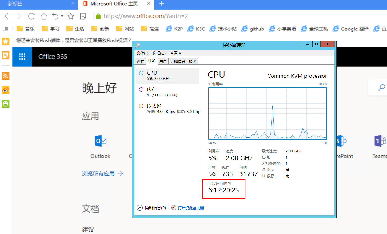Select the 以太网 performance item
Image resolution: width=387 pixels, height=234 pixels.
pyautogui.click(x=167, y=108)
